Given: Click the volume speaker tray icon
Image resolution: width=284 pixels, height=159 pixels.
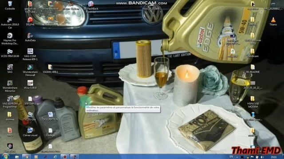Looking at the screenshot, I should click(x=262, y=157).
